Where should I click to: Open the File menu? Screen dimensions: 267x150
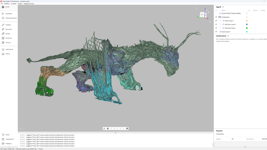(2, 3)
